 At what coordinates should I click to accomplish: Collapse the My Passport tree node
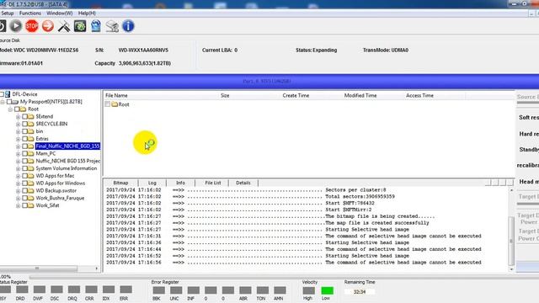pyautogui.click(x=3, y=102)
